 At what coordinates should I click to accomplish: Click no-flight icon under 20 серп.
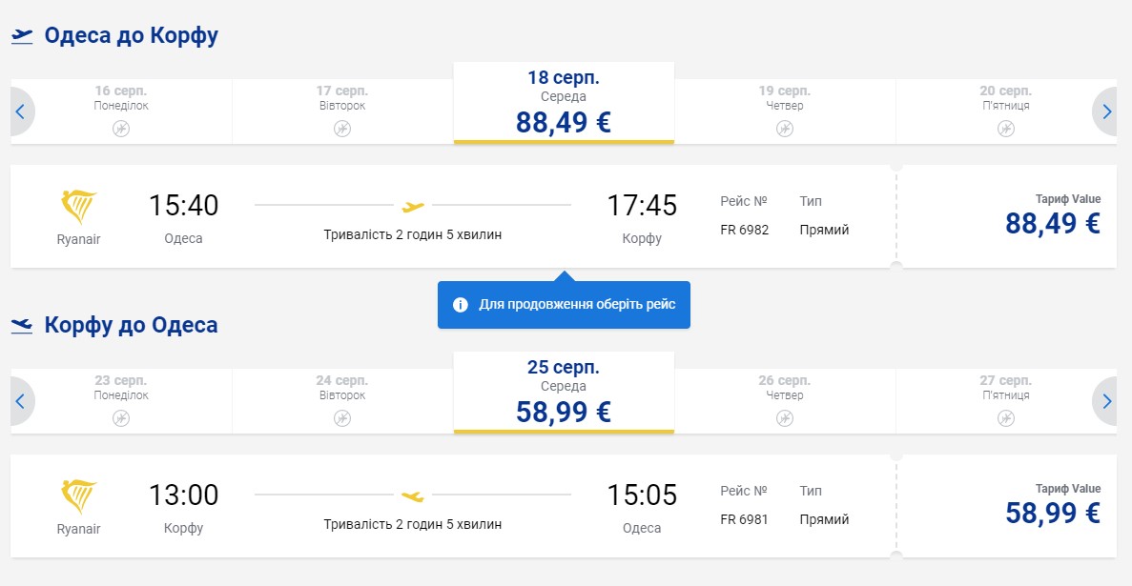[x=1006, y=129]
